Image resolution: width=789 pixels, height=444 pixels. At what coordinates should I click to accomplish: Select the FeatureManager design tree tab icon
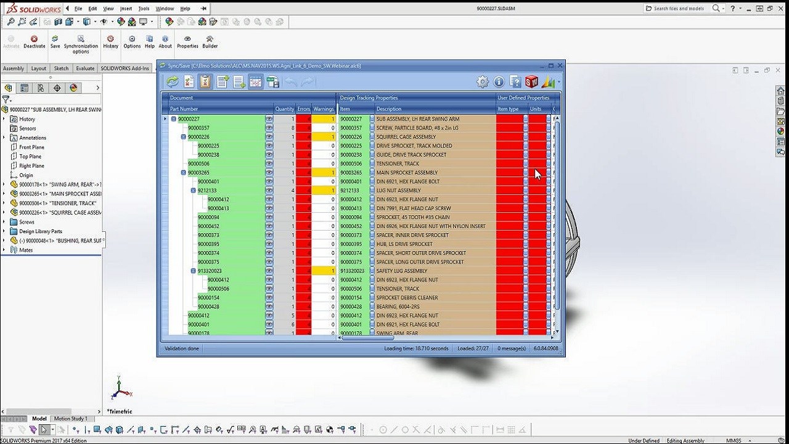8,88
